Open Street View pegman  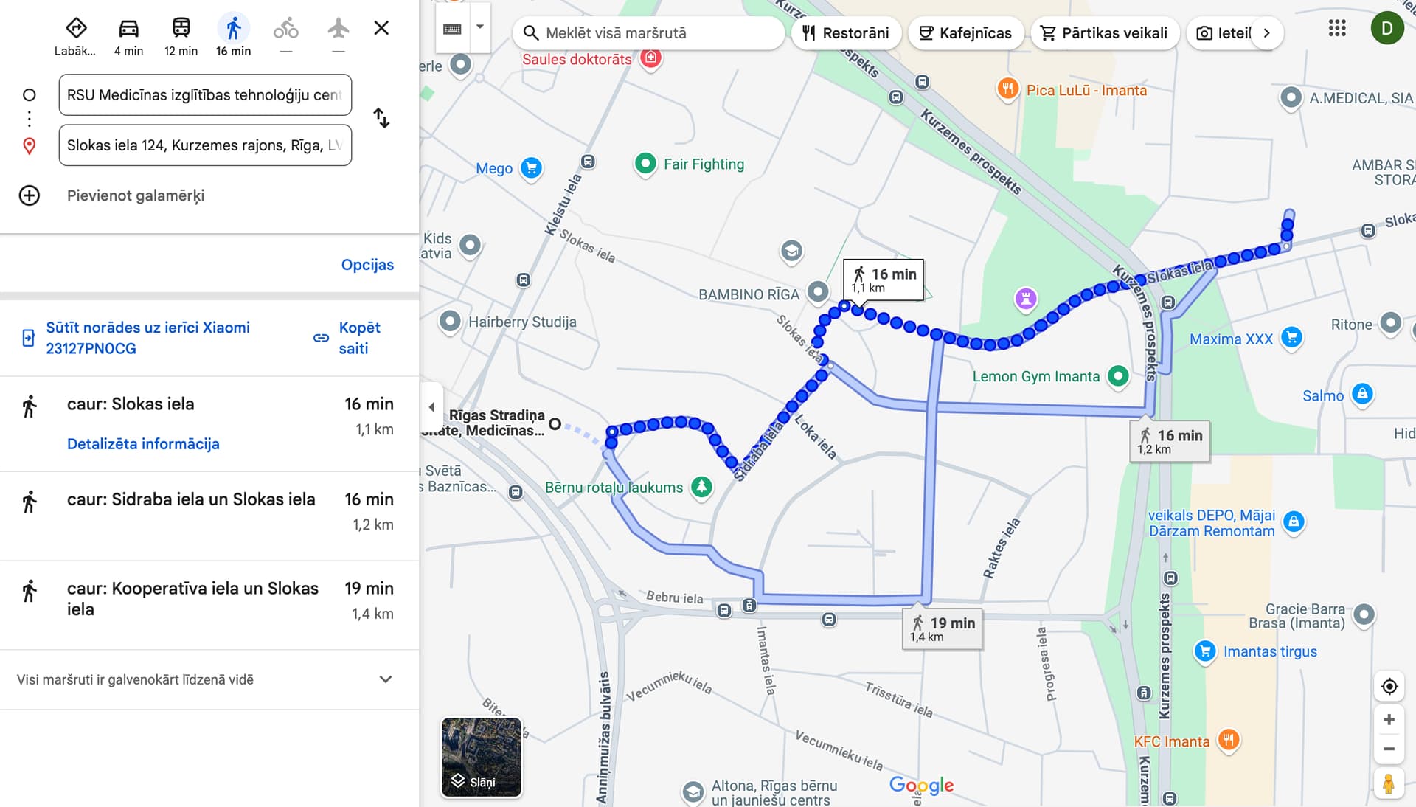click(x=1389, y=783)
